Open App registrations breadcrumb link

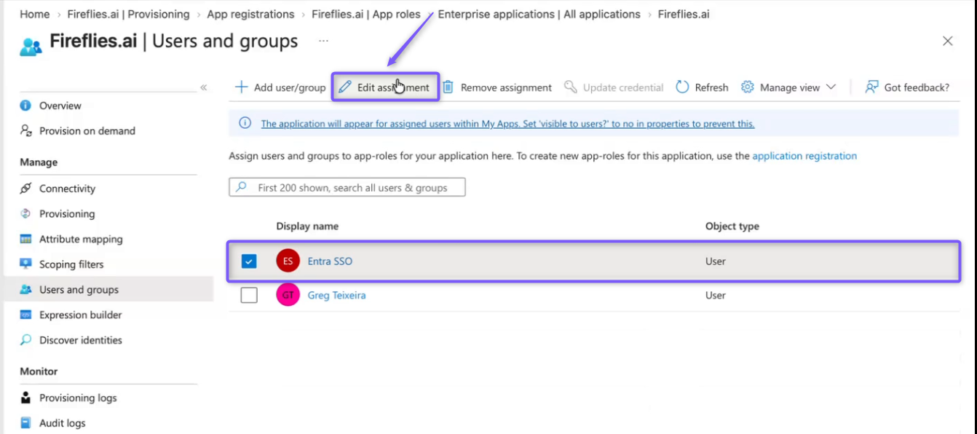pos(251,14)
